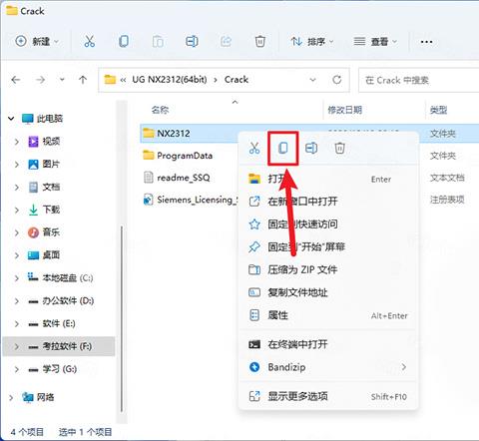Select 此电脑 in the sidebar
Image resolution: width=479 pixels, height=441 pixels.
tap(42, 118)
